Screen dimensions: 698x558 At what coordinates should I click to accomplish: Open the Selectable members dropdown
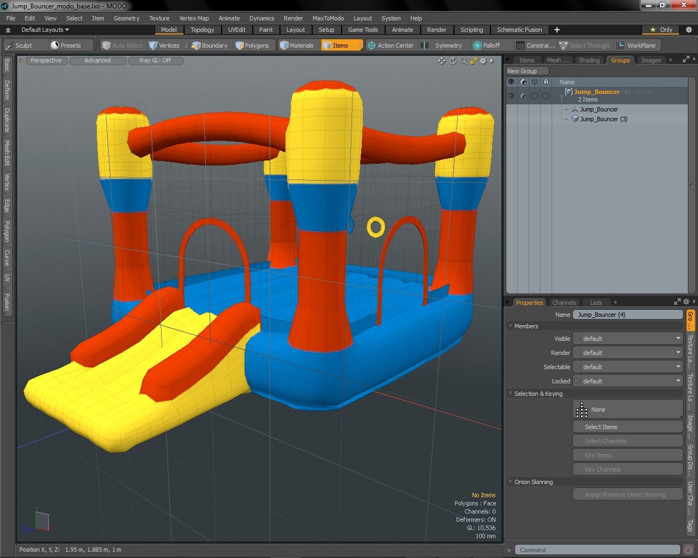pos(628,367)
